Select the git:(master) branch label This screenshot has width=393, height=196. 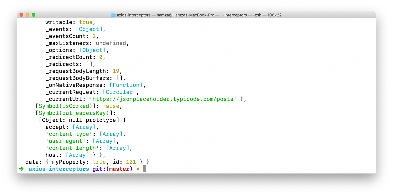click(112, 169)
